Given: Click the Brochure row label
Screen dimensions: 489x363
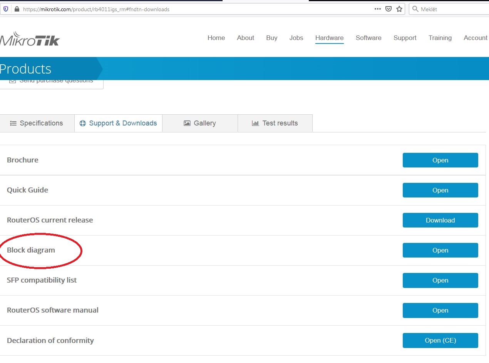Looking at the screenshot, I should pyautogui.click(x=23, y=160).
